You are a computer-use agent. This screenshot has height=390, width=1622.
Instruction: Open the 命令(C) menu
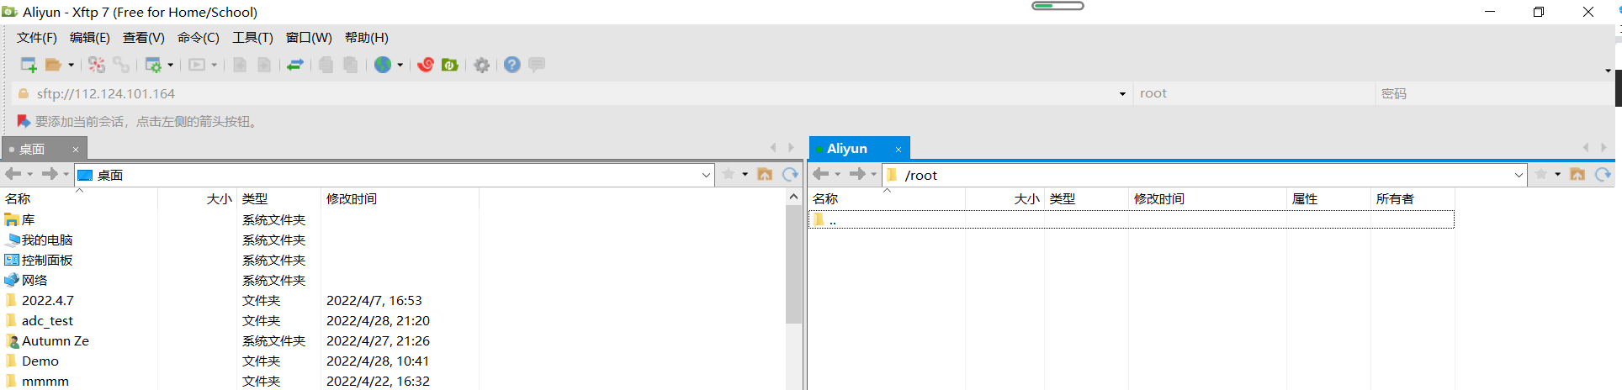click(199, 38)
